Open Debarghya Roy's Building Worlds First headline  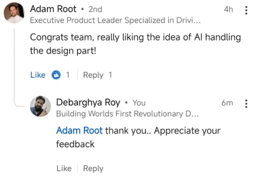click(x=128, y=114)
